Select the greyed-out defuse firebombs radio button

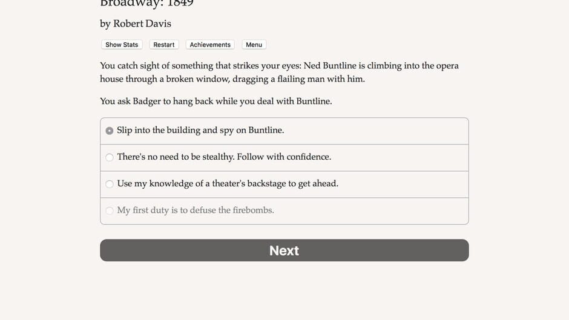110,211
